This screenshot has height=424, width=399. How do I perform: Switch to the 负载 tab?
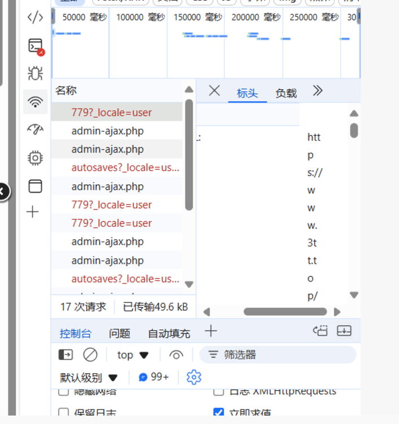(x=286, y=93)
